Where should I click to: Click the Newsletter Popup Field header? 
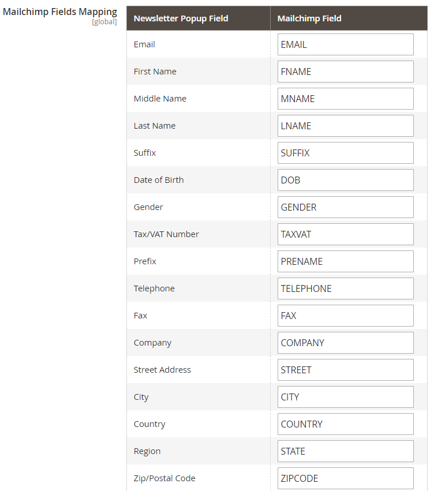(181, 18)
